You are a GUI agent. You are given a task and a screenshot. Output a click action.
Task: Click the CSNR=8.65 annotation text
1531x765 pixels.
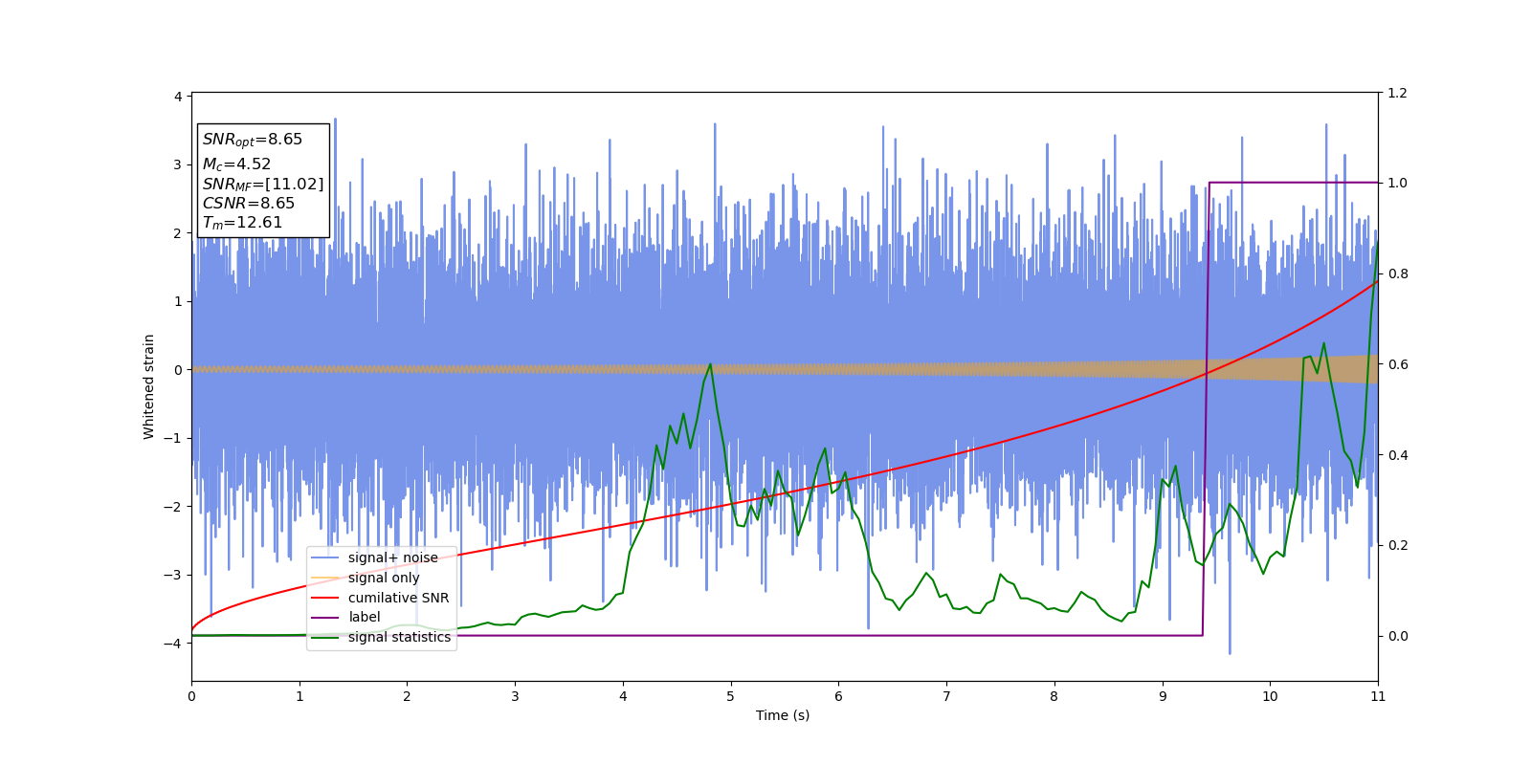click(x=249, y=203)
